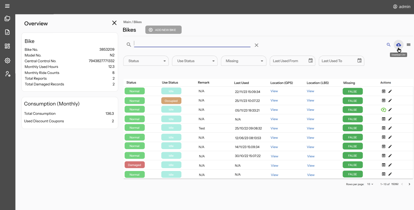Click the Test remark cell
This screenshot has width=414, height=210.
(202, 128)
